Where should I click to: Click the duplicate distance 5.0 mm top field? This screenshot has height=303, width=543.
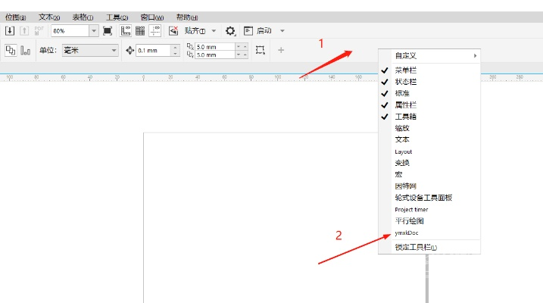[x=214, y=46]
